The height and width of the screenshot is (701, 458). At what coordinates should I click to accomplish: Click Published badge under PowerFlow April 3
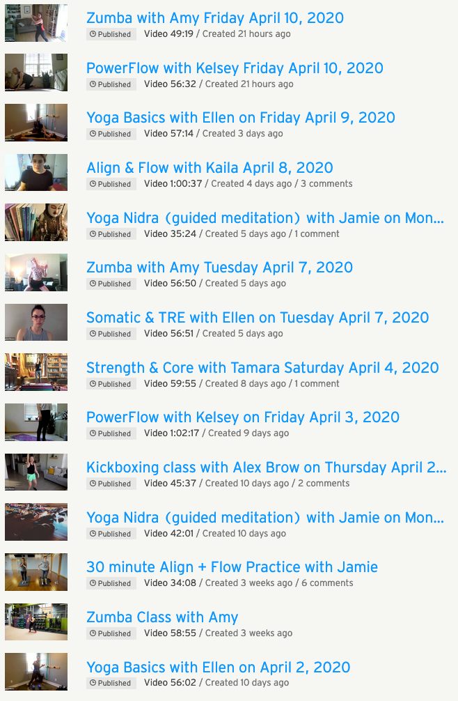tap(110, 433)
